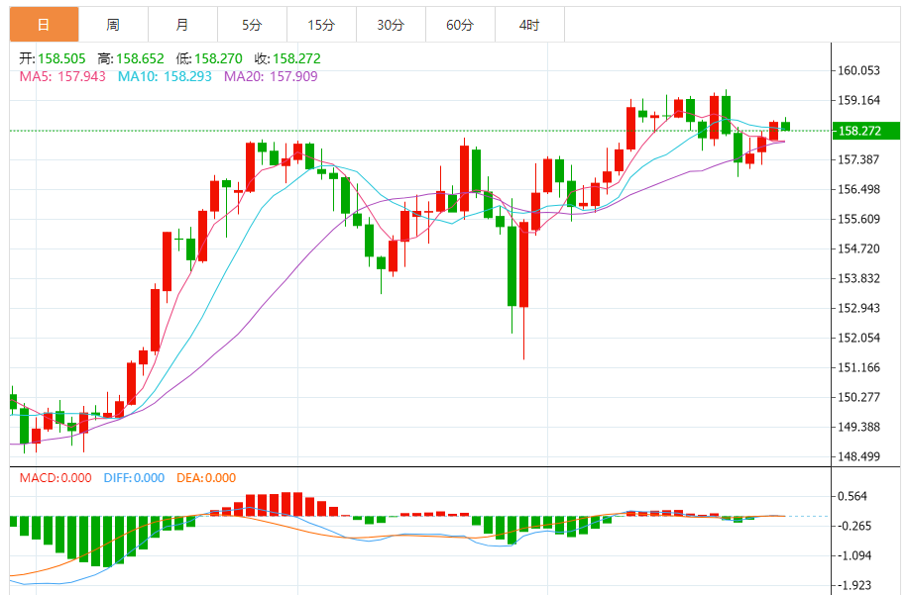The image size is (909, 595).
Task: Click the 152.943 price axis label
Action: pos(859,308)
